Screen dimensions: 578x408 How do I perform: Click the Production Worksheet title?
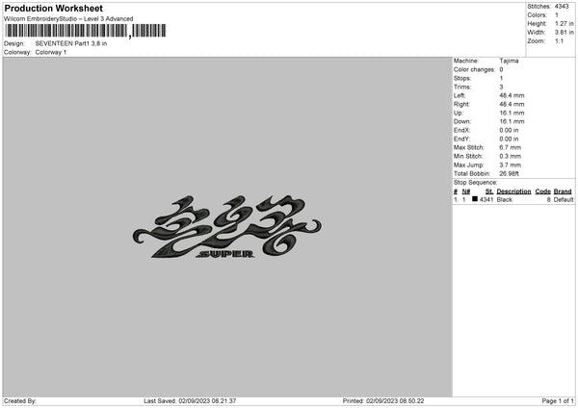[x=53, y=8]
